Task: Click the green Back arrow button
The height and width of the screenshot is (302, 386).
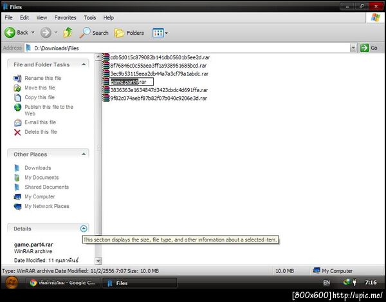Action: coord(10,32)
